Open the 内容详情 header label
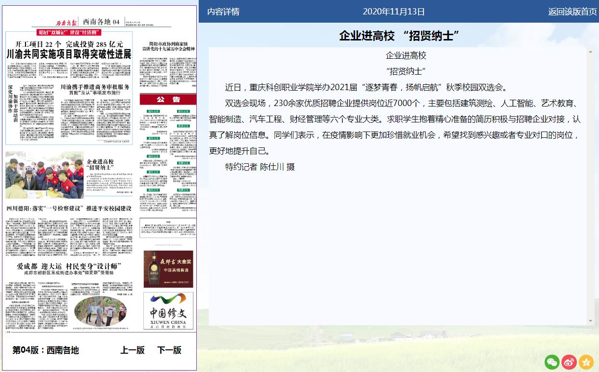 point(223,12)
